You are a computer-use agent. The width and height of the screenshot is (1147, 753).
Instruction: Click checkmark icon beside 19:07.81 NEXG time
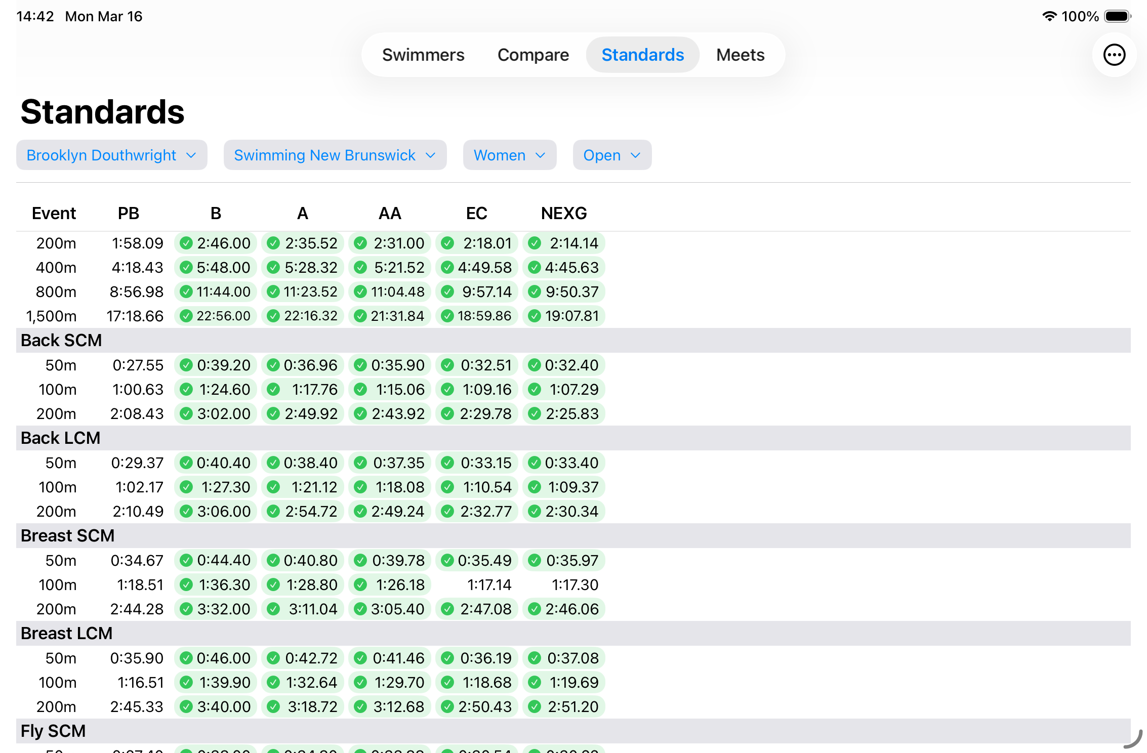tap(535, 316)
